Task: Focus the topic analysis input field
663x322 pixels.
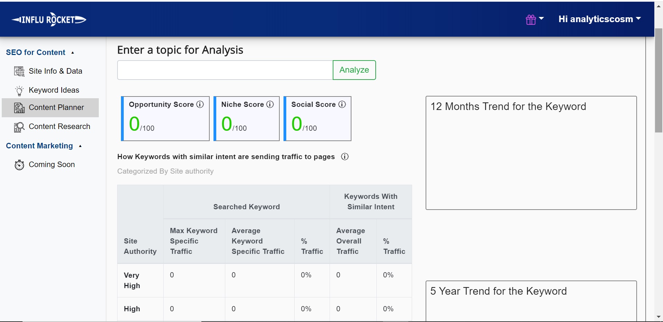Action: (x=225, y=70)
